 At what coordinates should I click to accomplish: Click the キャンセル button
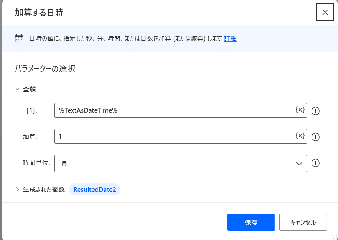(x=303, y=222)
